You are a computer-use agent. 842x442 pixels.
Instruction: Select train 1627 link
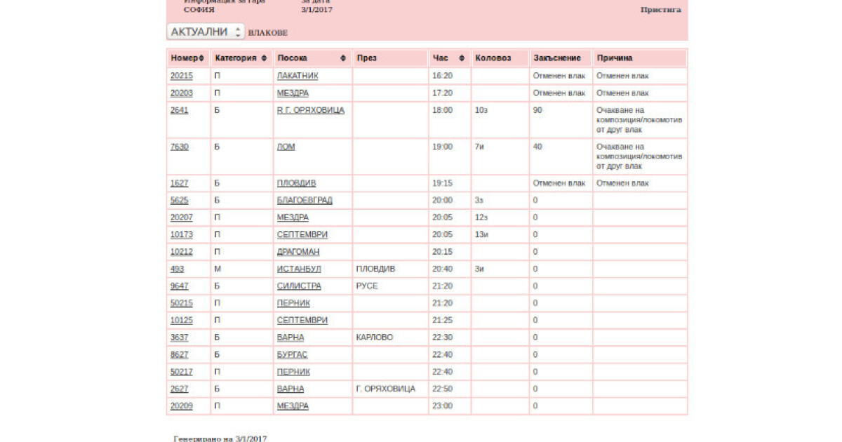point(179,183)
